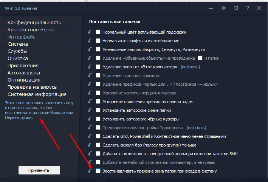268x182 pixels.
Task: Tick Удаление префикса «Ярлык для...» checkbox
Action: pos(98,84)
